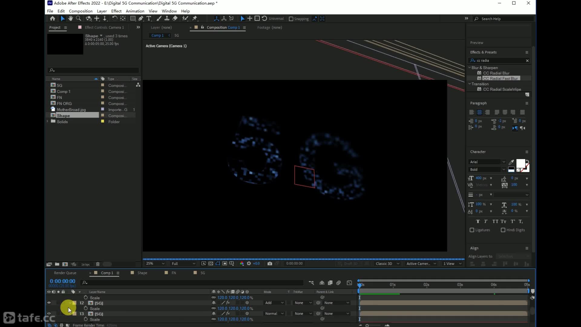This screenshot has width=581, height=327.
Task: Click the white fill color swatch
Action: (x=520, y=163)
